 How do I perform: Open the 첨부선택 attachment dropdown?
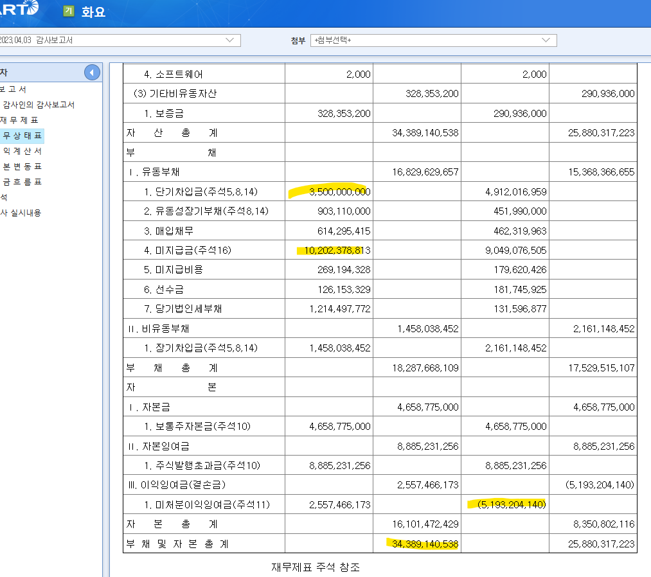coord(433,40)
